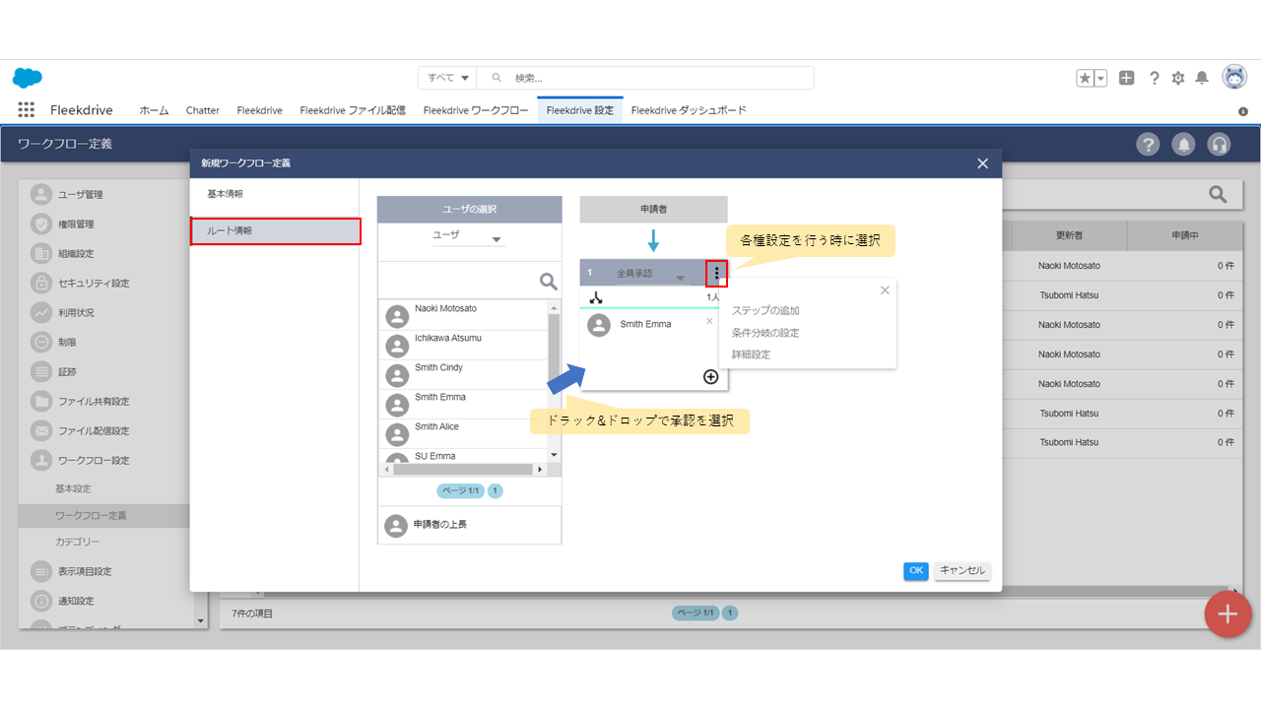
Task: Expand the 全員承認 approval type dropdown
Action: 680,278
